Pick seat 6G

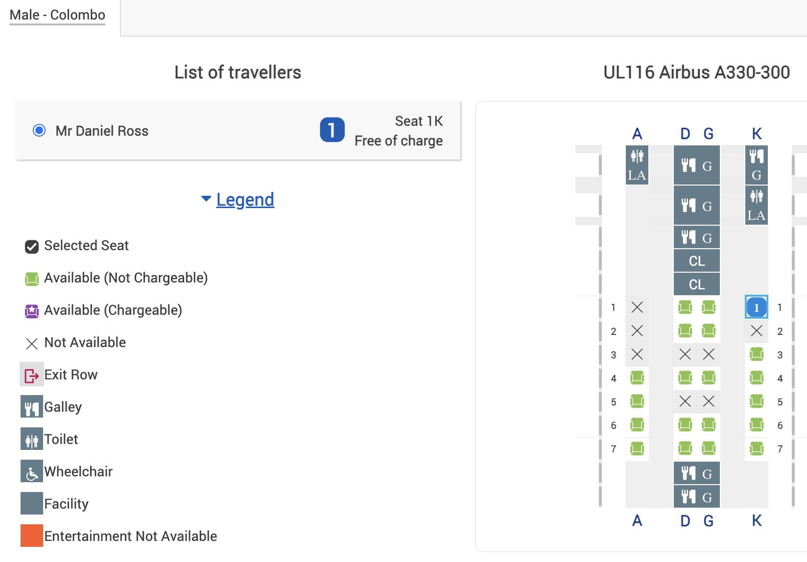(709, 425)
